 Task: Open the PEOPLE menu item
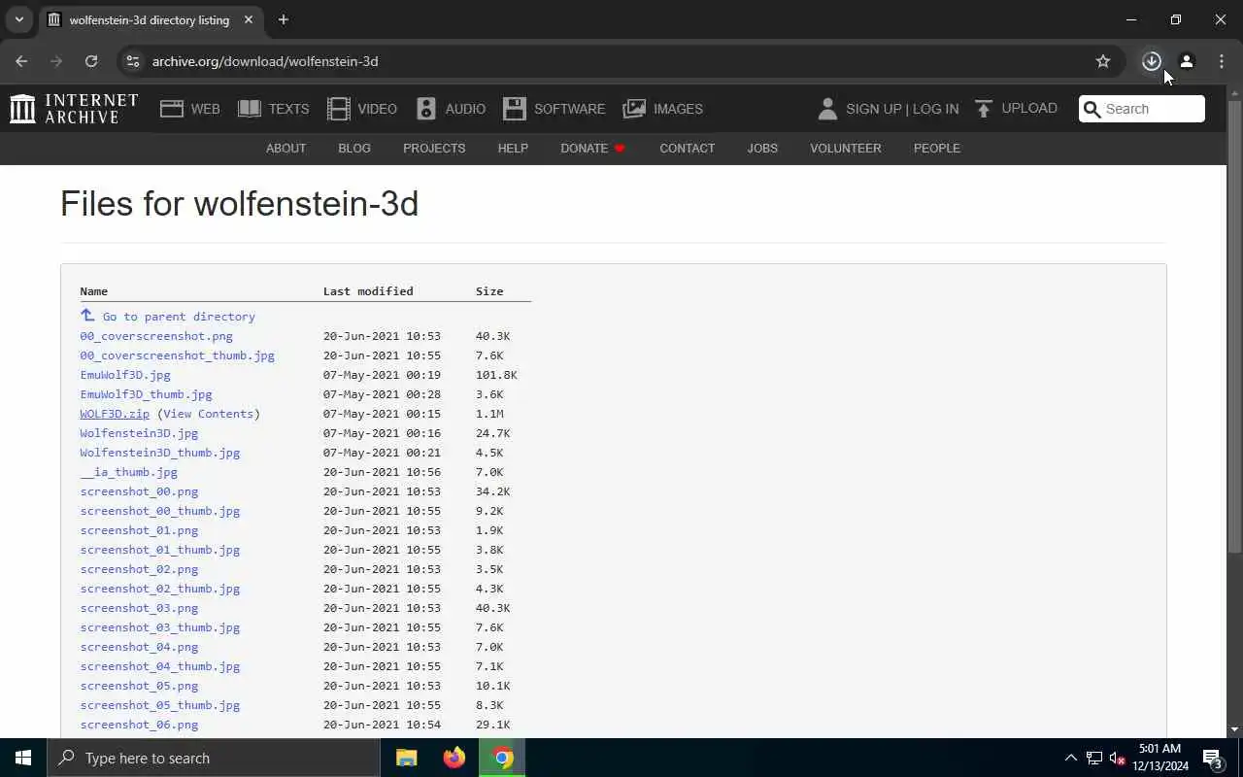[937, 148]
